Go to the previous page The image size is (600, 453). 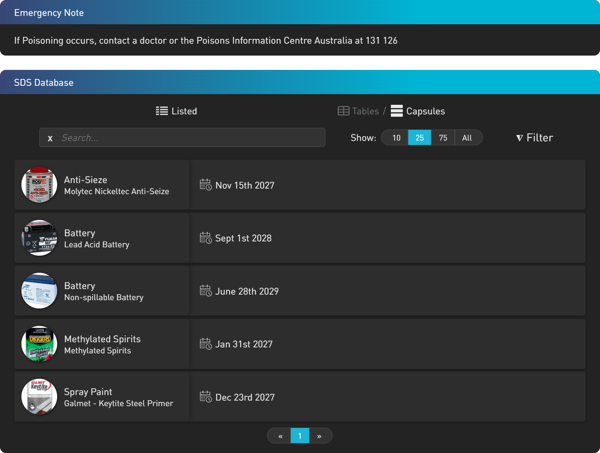point(280,436)
